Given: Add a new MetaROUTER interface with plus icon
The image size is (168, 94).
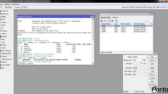Looking at the screenshot, I should tap(102, 21).
